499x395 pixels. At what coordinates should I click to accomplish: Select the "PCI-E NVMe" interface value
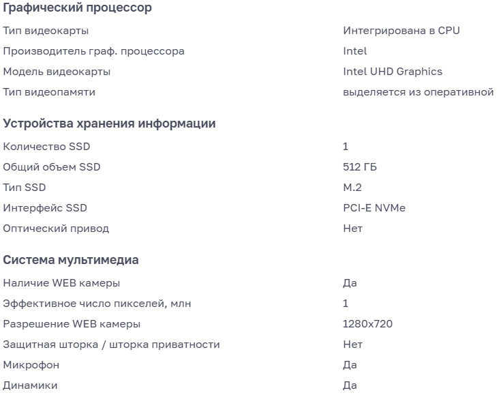click(x=374, y=208)
